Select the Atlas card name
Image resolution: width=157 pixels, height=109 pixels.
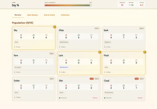tap(61, 30)
